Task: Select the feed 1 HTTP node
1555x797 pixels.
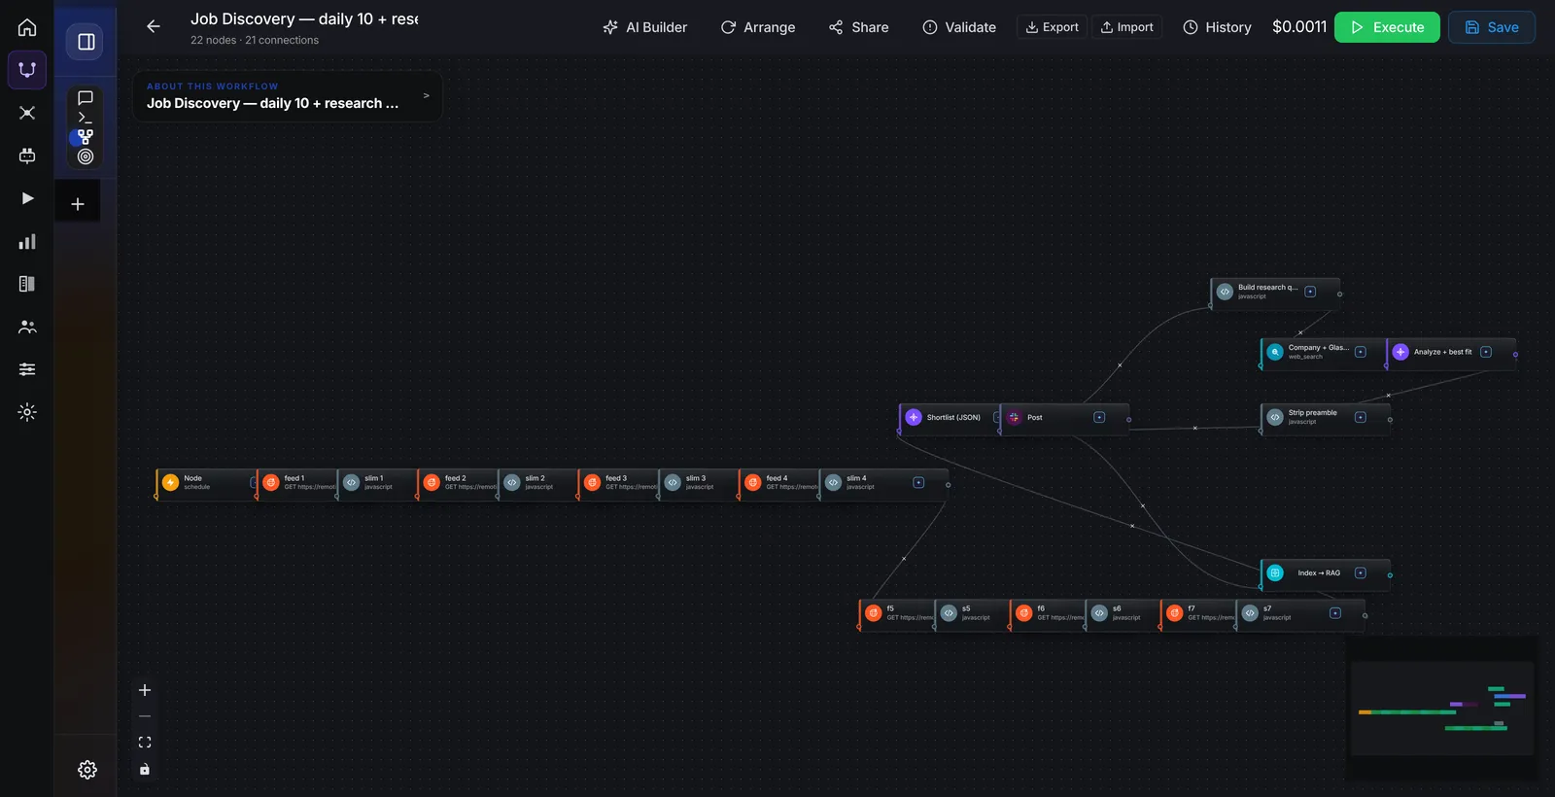Action: (x=297, y=483)
